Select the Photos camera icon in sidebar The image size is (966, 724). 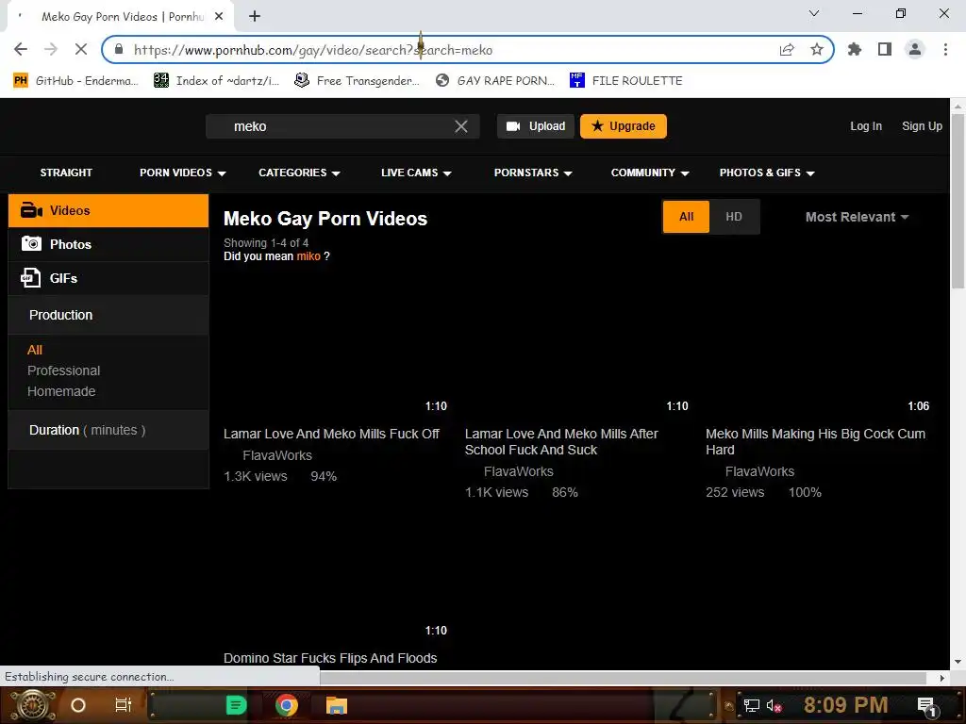coord(31,244)
